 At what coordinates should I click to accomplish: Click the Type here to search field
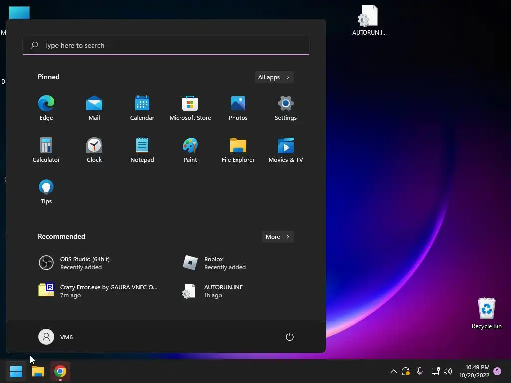pos(166,45)
